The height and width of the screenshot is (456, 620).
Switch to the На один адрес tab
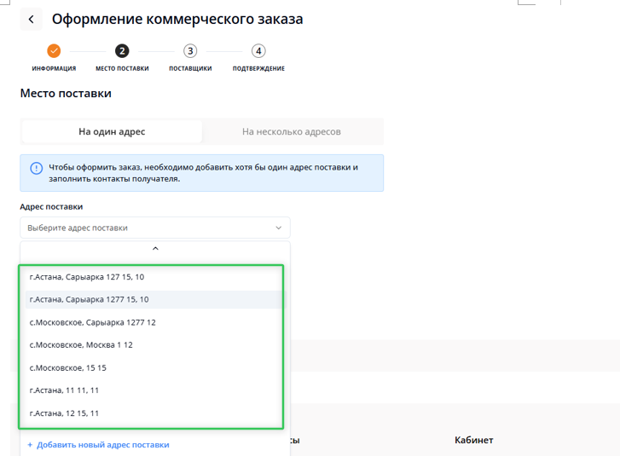click(x=112, y=132)
